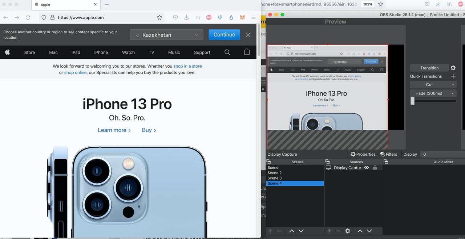Click iPhone 13 Pro Learn more link
This screenshot has width=465, height=239.
click(114, 130)
